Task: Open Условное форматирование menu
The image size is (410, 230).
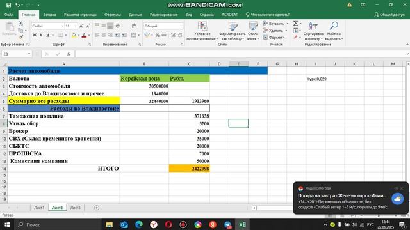Action: 202,31
